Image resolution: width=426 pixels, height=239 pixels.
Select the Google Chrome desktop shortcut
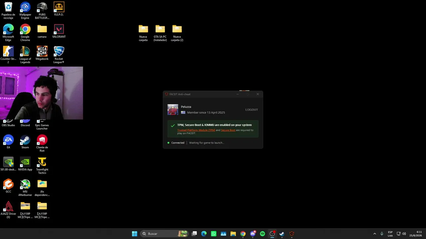(x=25, y=33)
